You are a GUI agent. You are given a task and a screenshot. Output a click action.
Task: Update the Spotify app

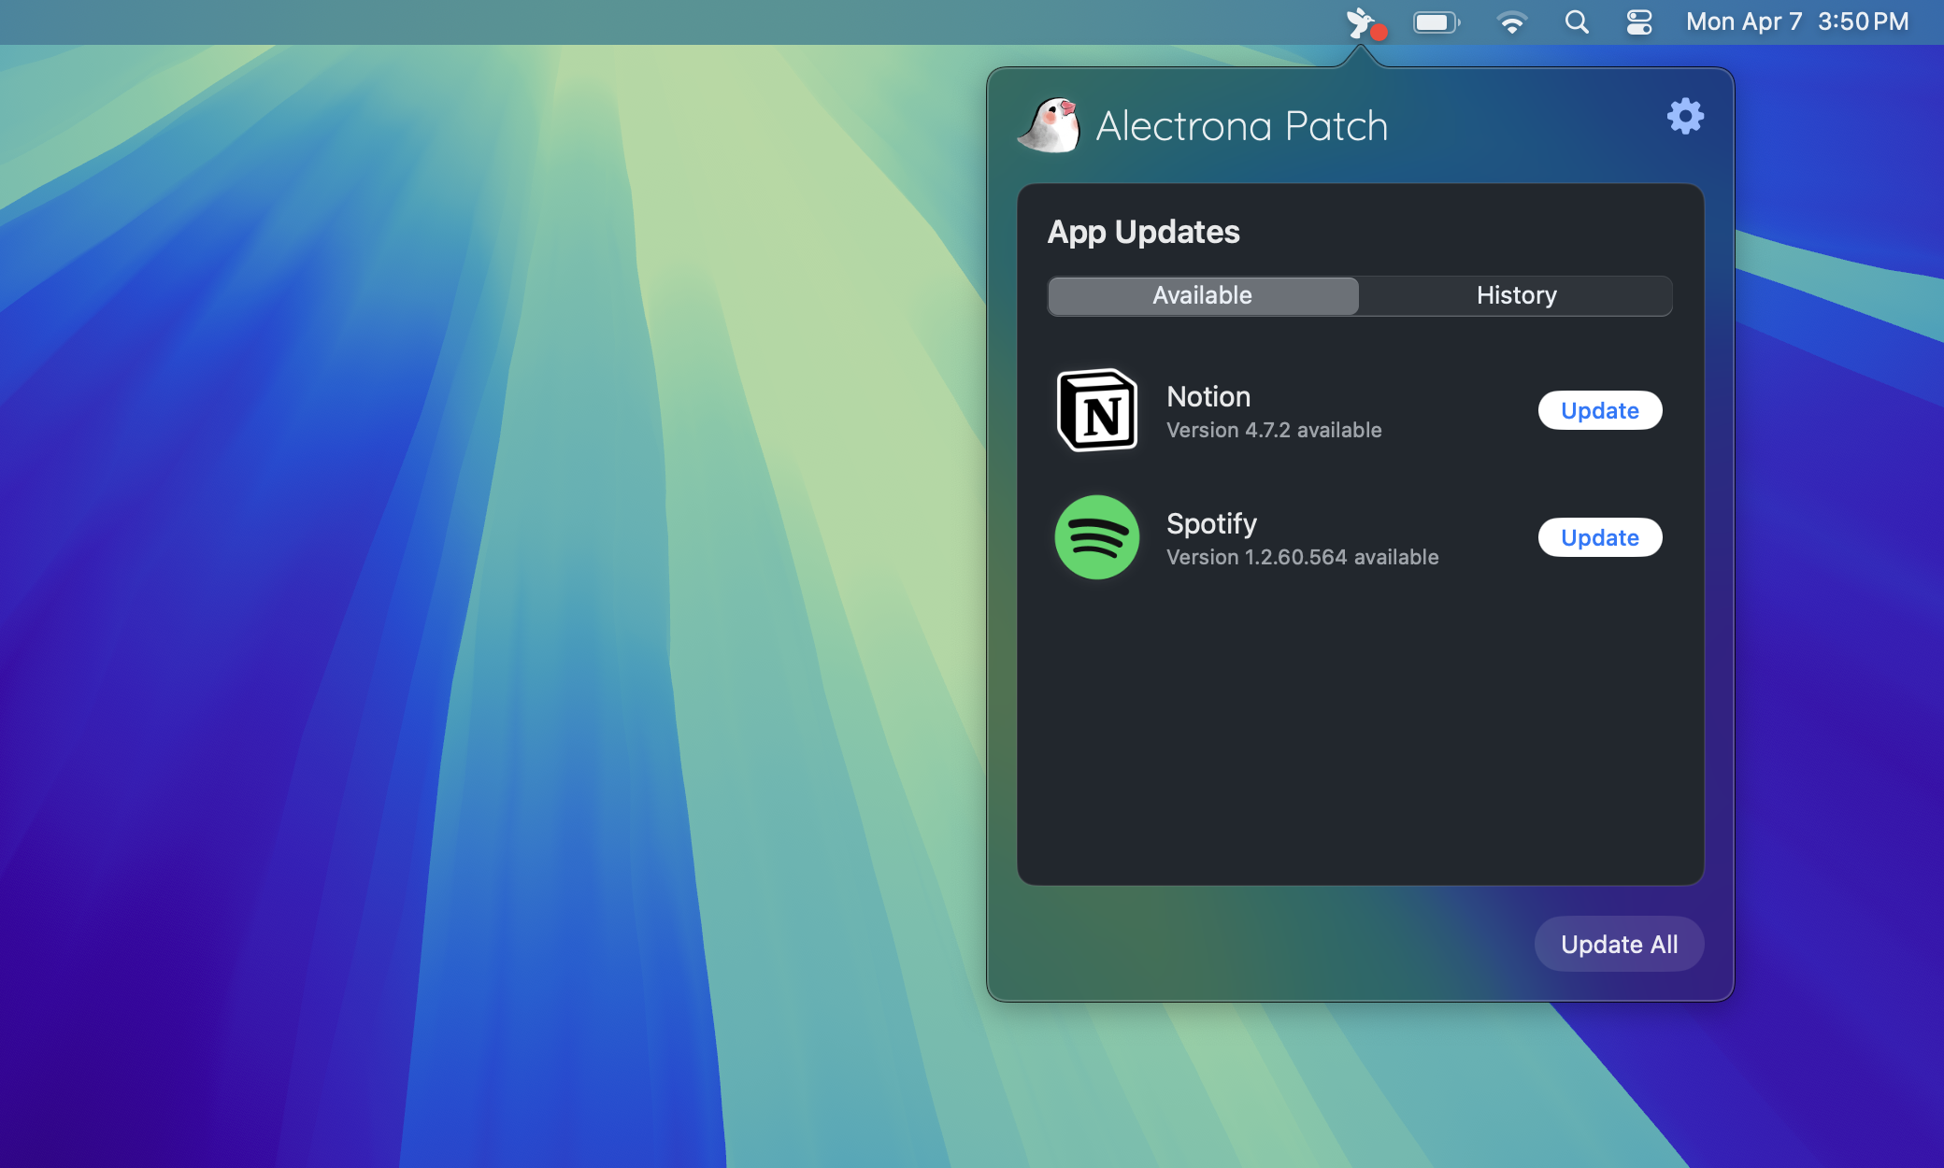click(1599, 537)
